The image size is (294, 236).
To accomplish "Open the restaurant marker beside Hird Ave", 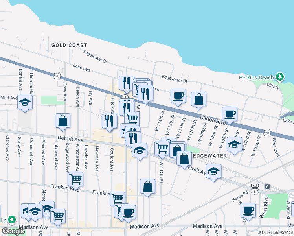I will 110,122.
